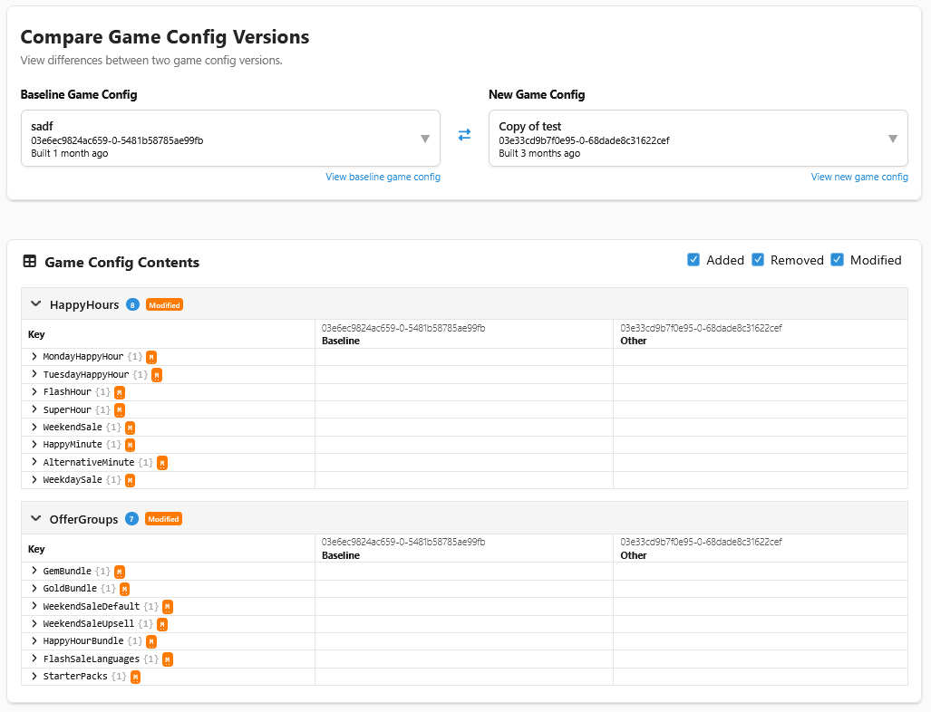Uncheck the Added filter checkbox
The width and height of the screenshot is (931, 712).
pos(693,260)
